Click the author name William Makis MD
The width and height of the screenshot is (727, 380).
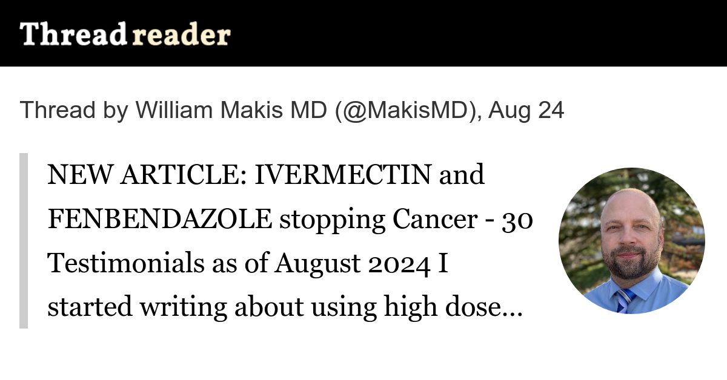click(231, 111)
